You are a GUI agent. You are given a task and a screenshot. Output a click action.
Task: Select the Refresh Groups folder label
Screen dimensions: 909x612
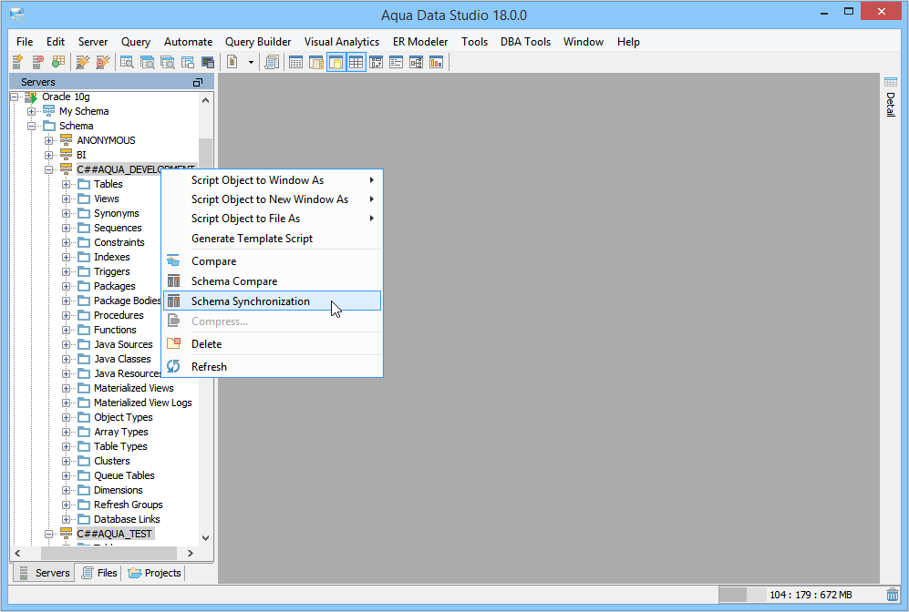pyautogui.click(x=129, y=505)
